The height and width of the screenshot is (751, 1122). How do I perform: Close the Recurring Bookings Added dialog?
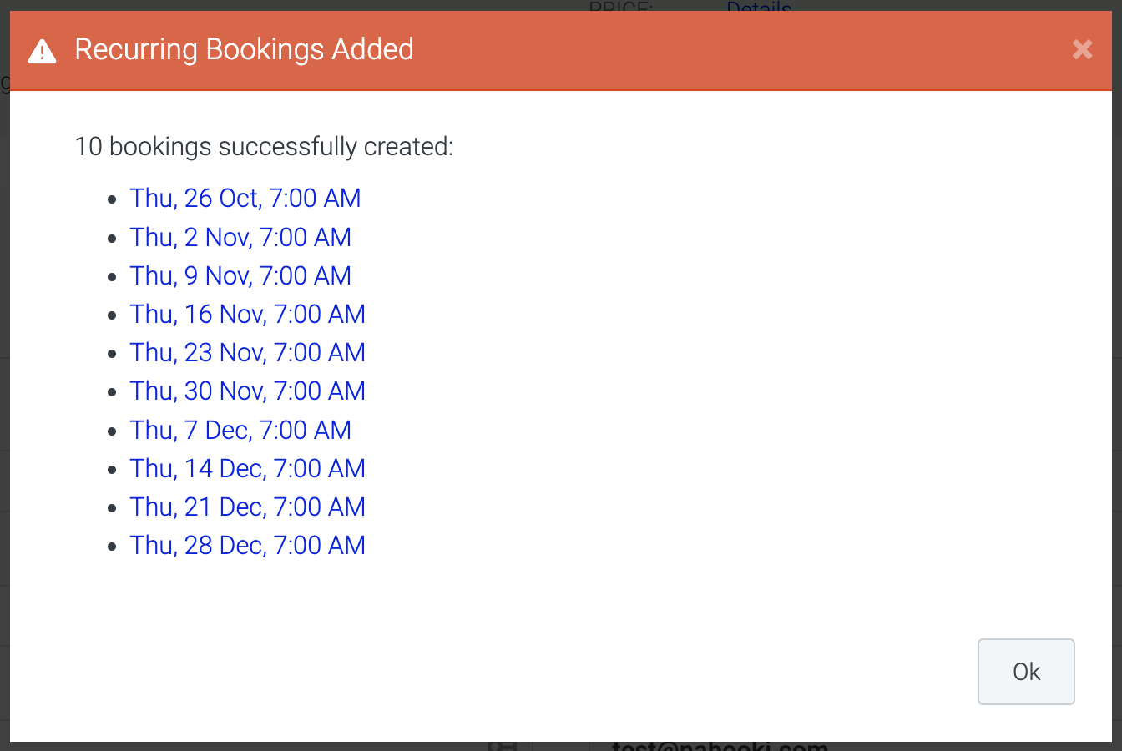1082,50
